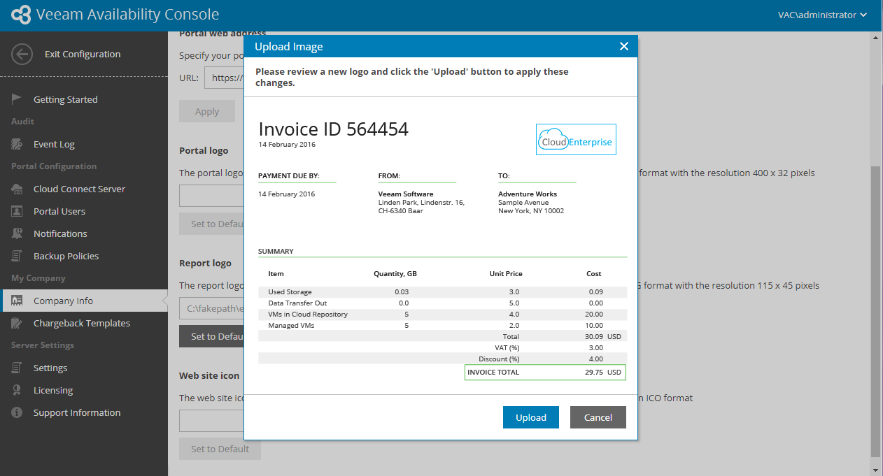
Task: Click Exit Configuration link
Action: tap(83, 54)
